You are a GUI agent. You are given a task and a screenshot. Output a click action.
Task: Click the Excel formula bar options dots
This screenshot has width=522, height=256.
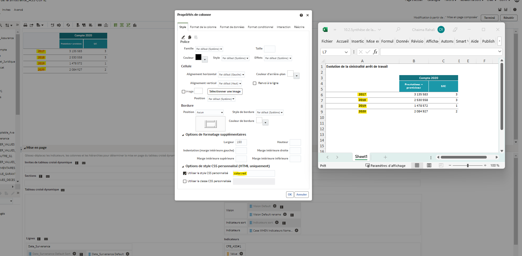click(x=354, y=52)
